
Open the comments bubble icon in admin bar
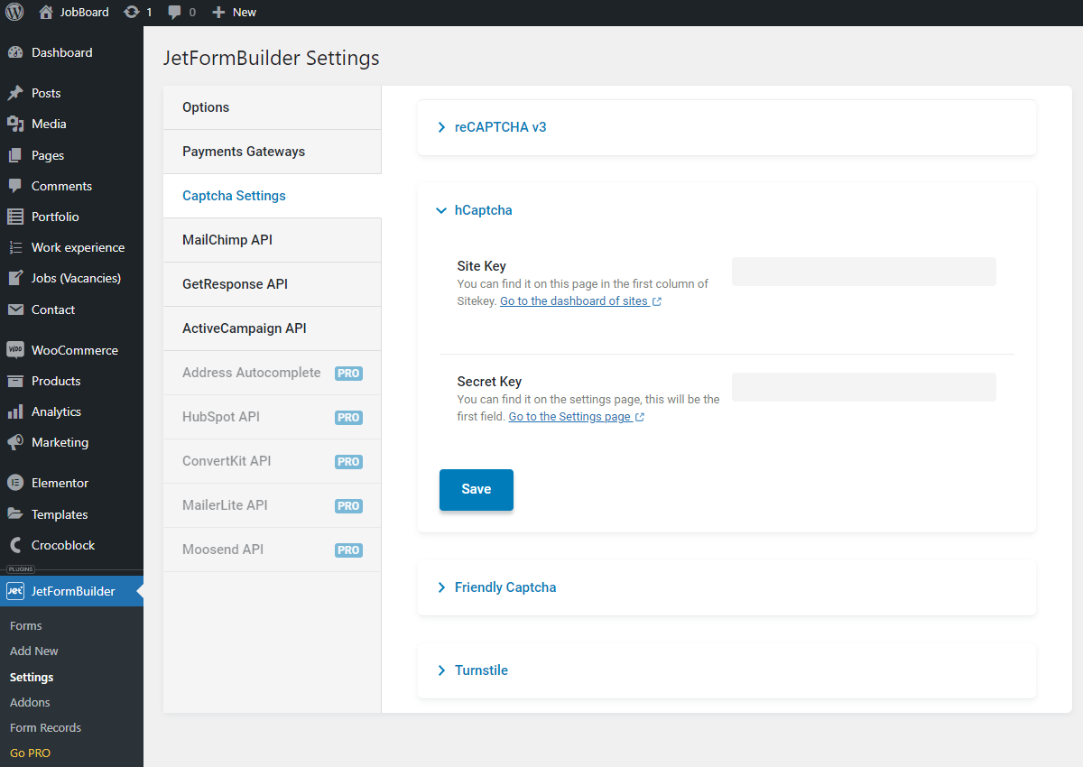point(175,12)
